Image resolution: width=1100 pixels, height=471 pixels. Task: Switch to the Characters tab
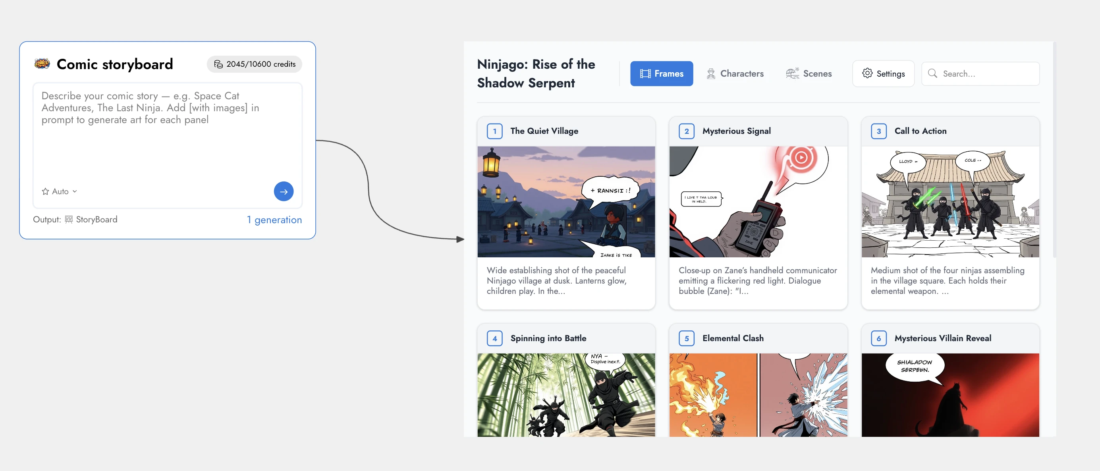click(x=735, y=73)
